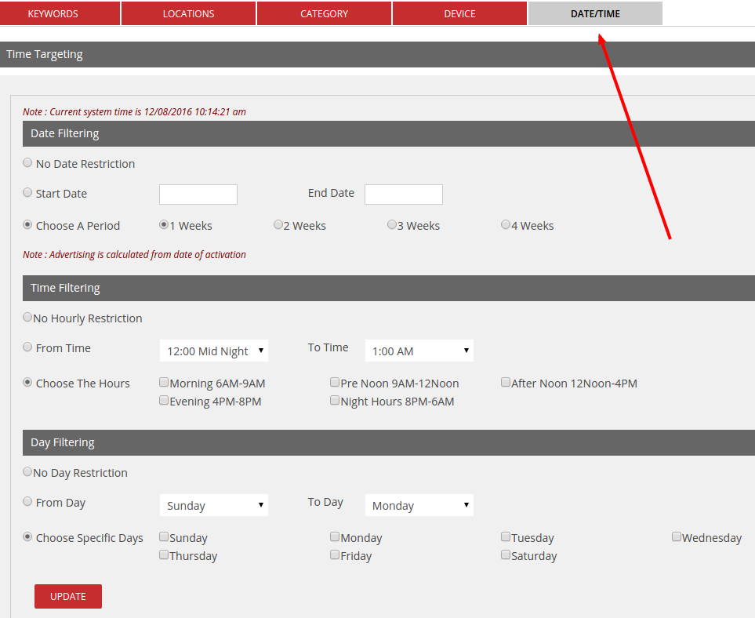The width and height of the screenshot is (755, 618).
Task: Go to the DEVICE tab
Action: coord(459,13)
